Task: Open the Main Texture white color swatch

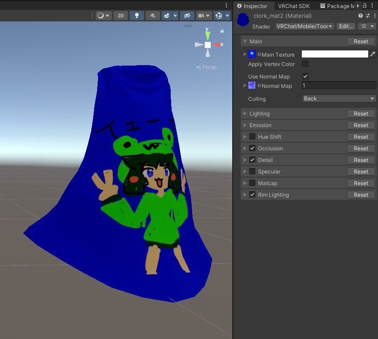Action: click(x=335, y=54)
